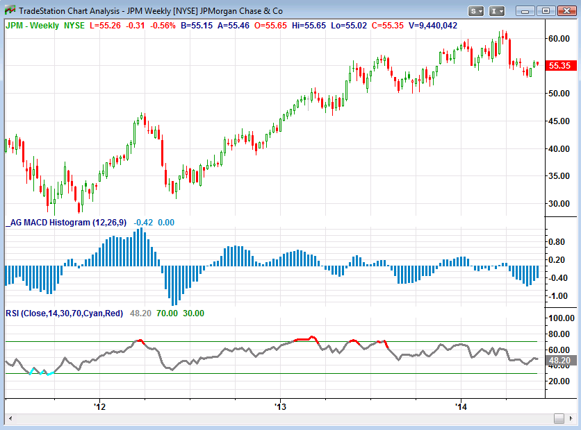This screenshot has width=581, height=430.
Task: Click the RSI oversold value 30.00
Action: [x=193, y=313]
